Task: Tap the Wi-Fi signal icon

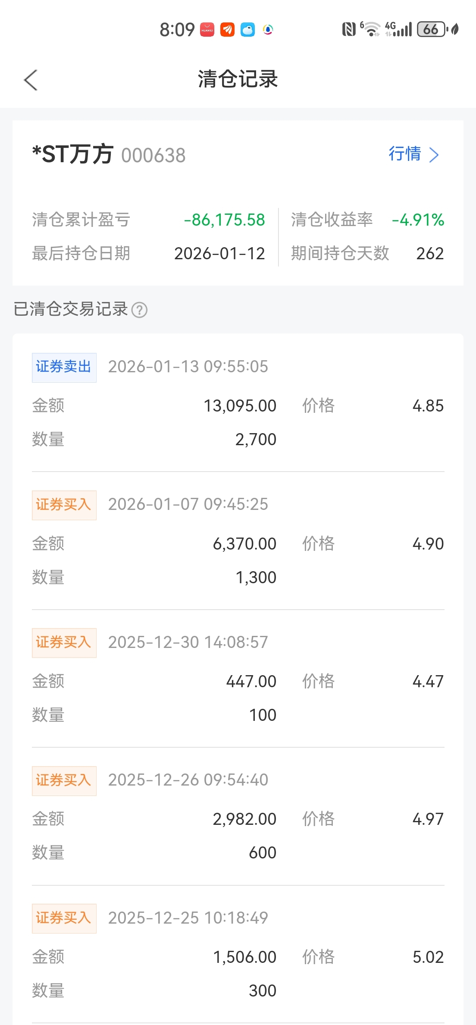Action: [x=370, y=29]
